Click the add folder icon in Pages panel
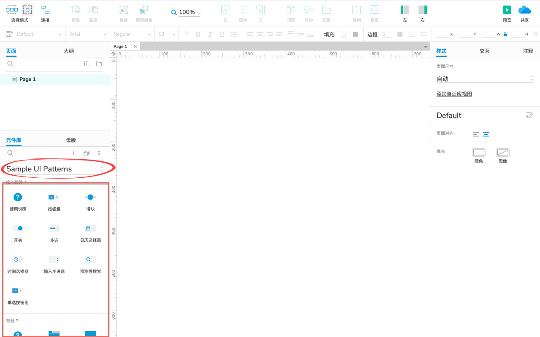 click(x=99, y=64)
